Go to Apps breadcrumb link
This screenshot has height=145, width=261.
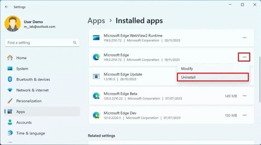click(x=96, y=21)
